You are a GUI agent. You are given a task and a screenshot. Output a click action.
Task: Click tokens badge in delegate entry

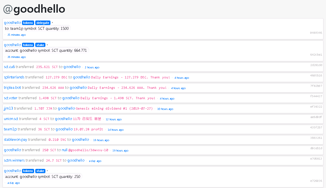(28, 23)
